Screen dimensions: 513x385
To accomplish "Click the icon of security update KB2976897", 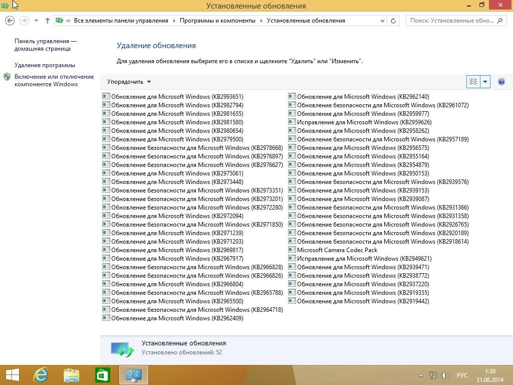I will tap(106, 156).
